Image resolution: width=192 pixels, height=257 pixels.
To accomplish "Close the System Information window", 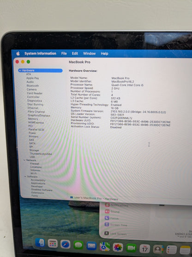I will click(17, 62).
